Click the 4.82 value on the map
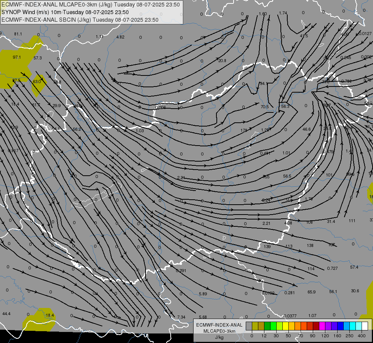 click(x=120, y=37)
